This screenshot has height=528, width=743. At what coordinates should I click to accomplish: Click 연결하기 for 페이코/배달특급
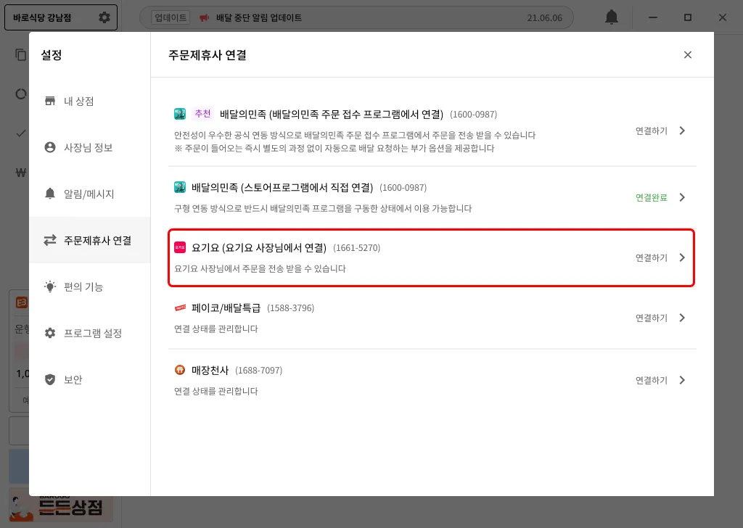651,318
